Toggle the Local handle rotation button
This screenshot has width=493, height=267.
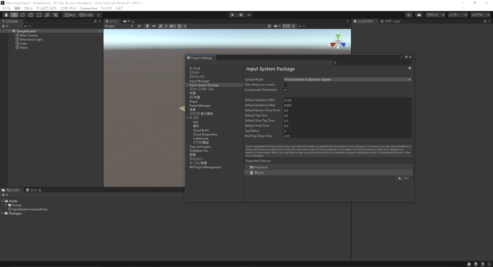pos(86,15)
